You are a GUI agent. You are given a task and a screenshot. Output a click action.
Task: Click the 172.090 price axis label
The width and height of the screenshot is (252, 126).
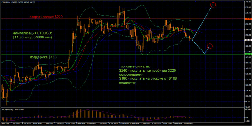click(248, 52)
